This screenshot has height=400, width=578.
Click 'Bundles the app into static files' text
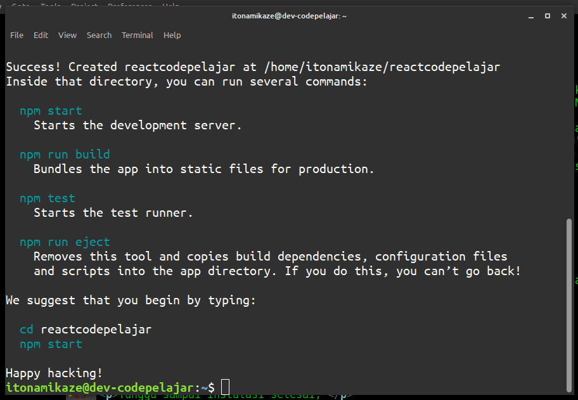(204, 169)
